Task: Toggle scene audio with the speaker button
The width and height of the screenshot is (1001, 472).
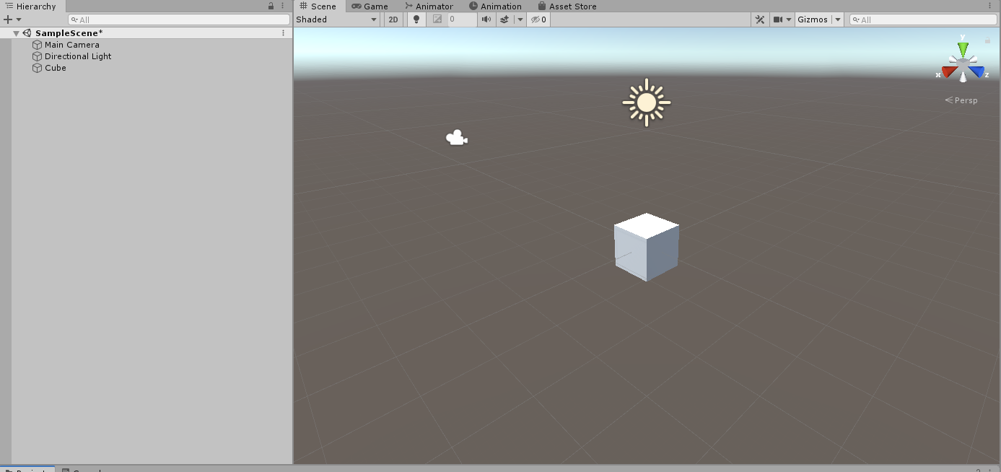Action: [x=486, y=19]
